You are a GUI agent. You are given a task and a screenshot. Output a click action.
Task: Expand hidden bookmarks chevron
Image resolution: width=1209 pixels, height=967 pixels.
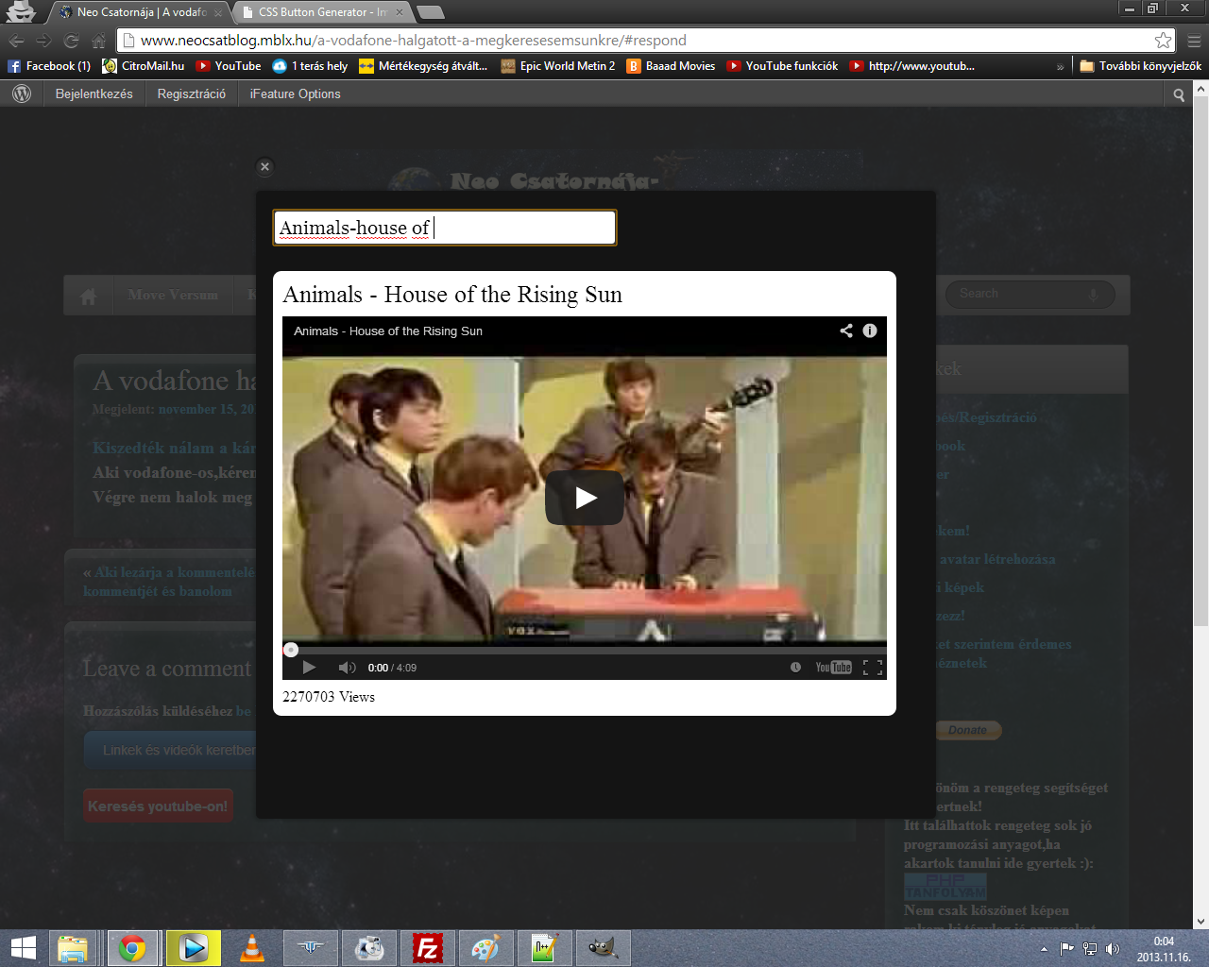1060,66
